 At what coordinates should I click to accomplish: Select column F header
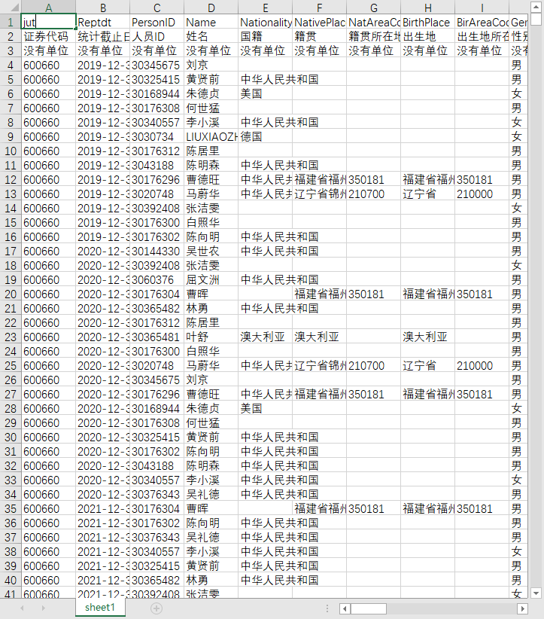(320, 8)
